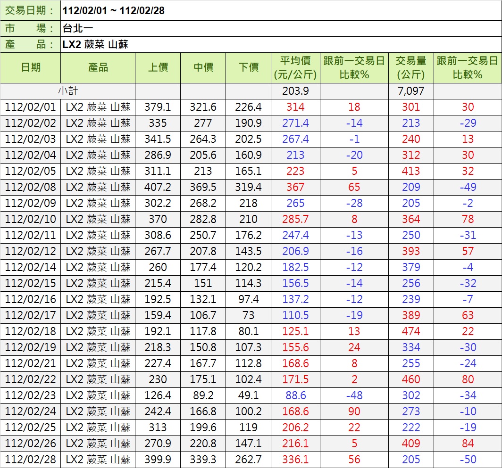Click the 產品 column header
502x468 pixels.
pyautogui.click(x=98, y=68)
